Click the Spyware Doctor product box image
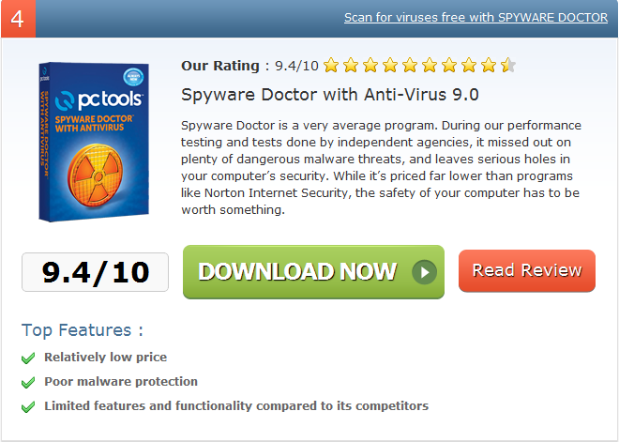619x442 pixels. click(x=94, y=142)
